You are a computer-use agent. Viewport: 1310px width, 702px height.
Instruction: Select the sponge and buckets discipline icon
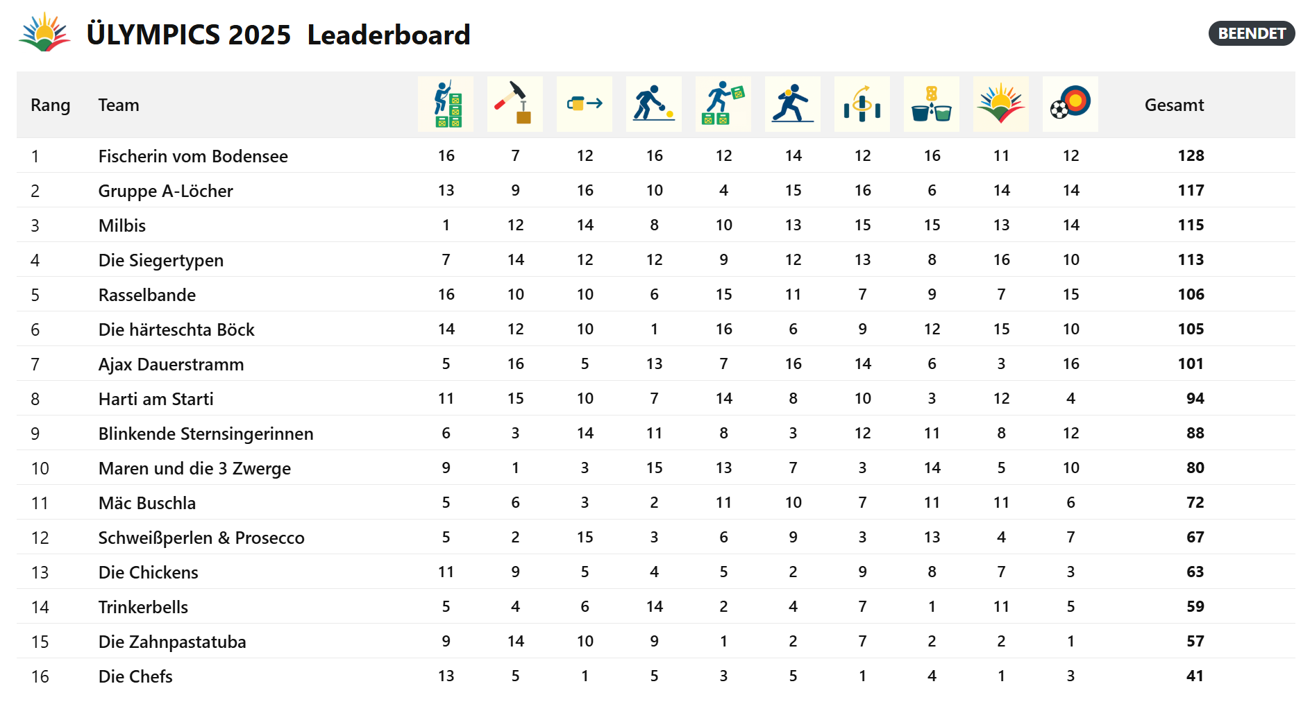coord(932,104)
